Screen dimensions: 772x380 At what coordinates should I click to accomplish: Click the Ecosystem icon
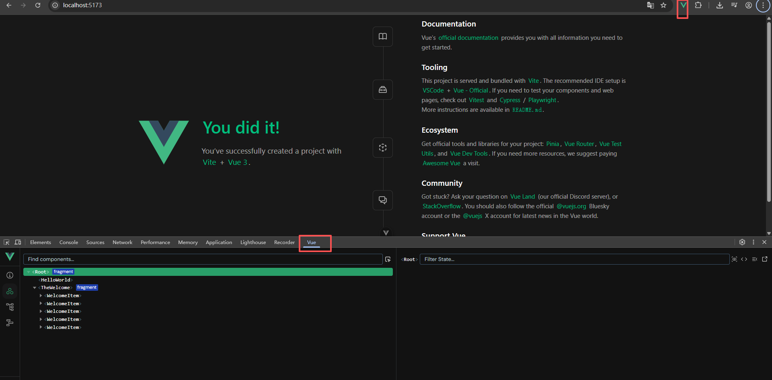(x=383, y=148)
